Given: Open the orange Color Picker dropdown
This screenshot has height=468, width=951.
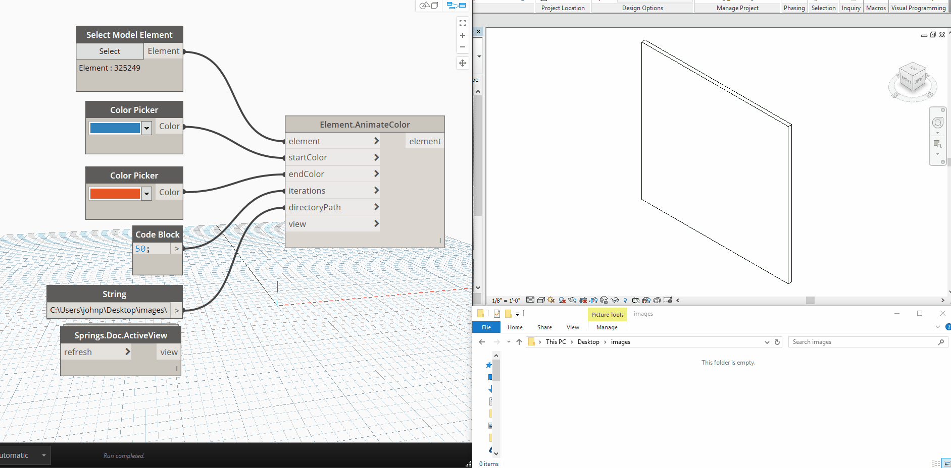Looking at the screenshot, I should (146, 194).
